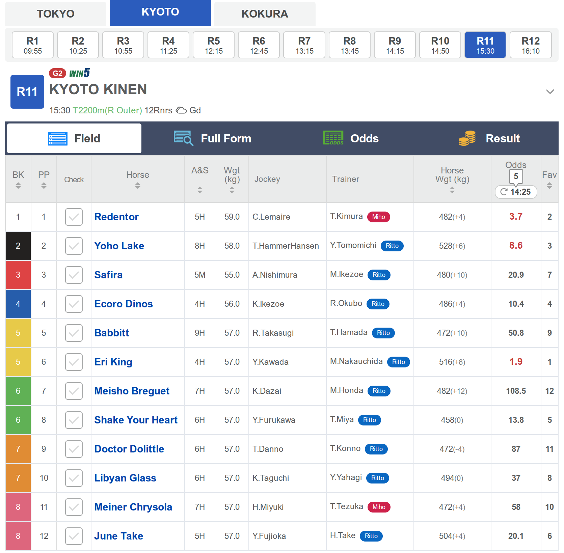Expand the Kyoto Kinen race details chevron

point(550,92)
